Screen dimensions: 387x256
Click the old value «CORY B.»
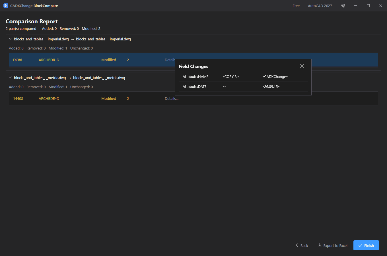231,77
